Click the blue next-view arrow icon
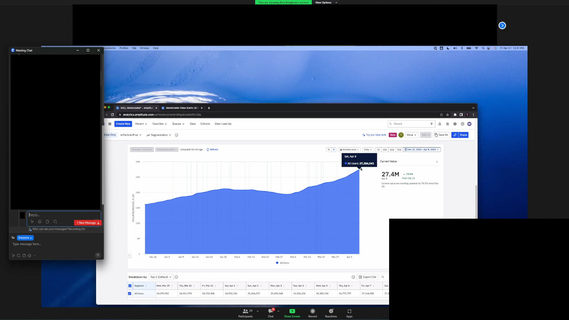Viewport: 569px width, 320px height. pyautogui.click(x=502, y=25)
